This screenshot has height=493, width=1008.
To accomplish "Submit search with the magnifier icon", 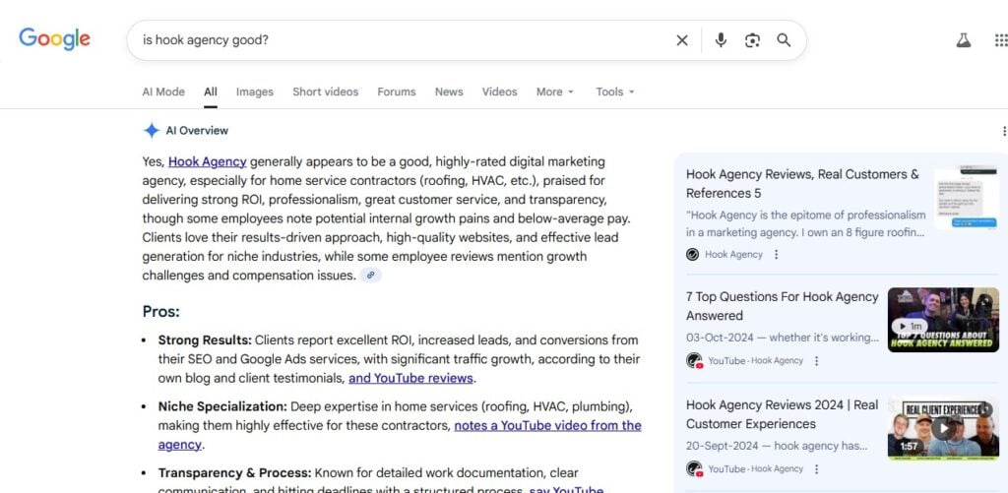I will point(784,40).
